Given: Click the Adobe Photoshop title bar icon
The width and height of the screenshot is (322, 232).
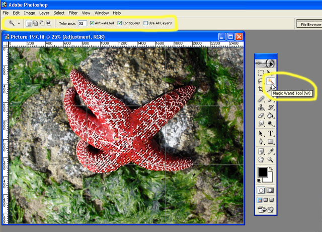Looking at the screenshot, I should (4, 5).
